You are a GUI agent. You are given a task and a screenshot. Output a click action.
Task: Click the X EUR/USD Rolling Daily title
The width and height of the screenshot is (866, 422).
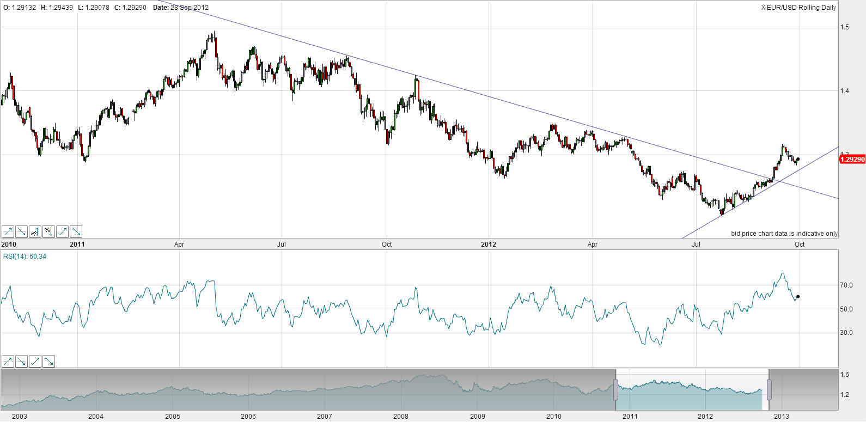tap(798, 8)
